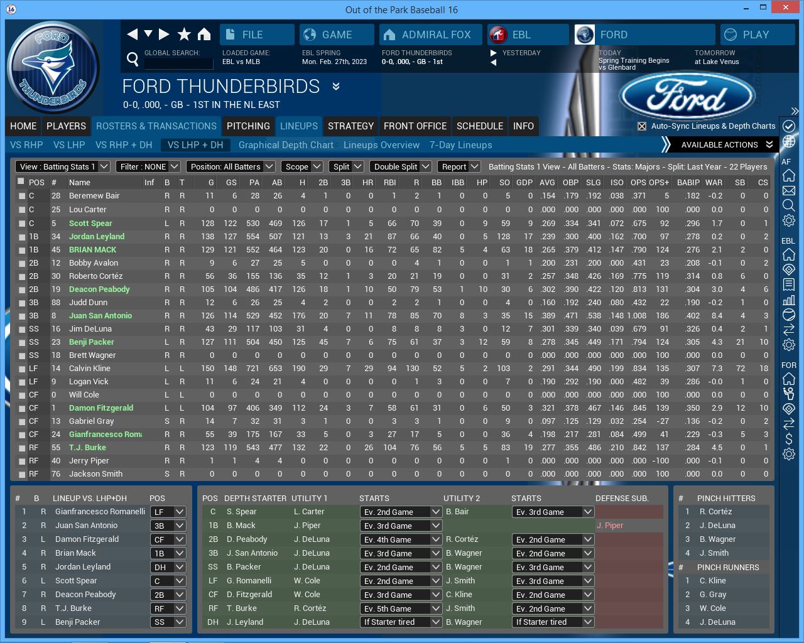Click player name Deacon Peabody in roster

pos(99,289)
